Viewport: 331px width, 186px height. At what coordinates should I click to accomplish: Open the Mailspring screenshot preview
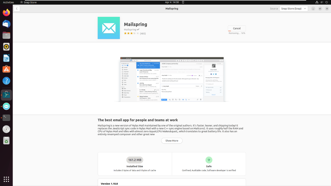[x=172, y=79]
